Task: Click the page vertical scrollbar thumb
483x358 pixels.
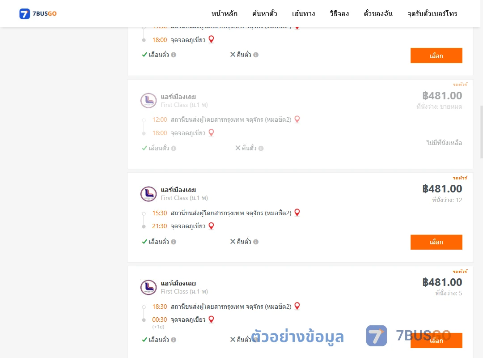Action: click(482, 132)
